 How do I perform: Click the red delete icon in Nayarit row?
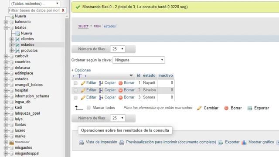(x=120, y=83)
